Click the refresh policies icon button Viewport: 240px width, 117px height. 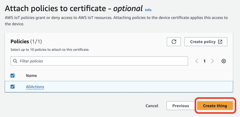(x=174, y=42)
